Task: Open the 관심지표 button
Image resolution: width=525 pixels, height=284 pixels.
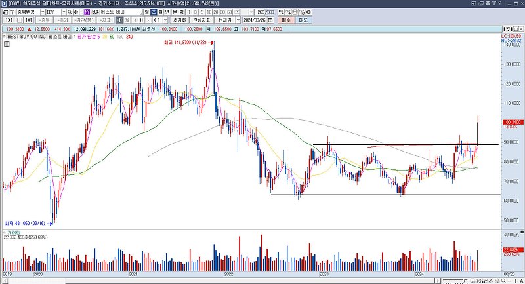Action: [x=201, y=20]
